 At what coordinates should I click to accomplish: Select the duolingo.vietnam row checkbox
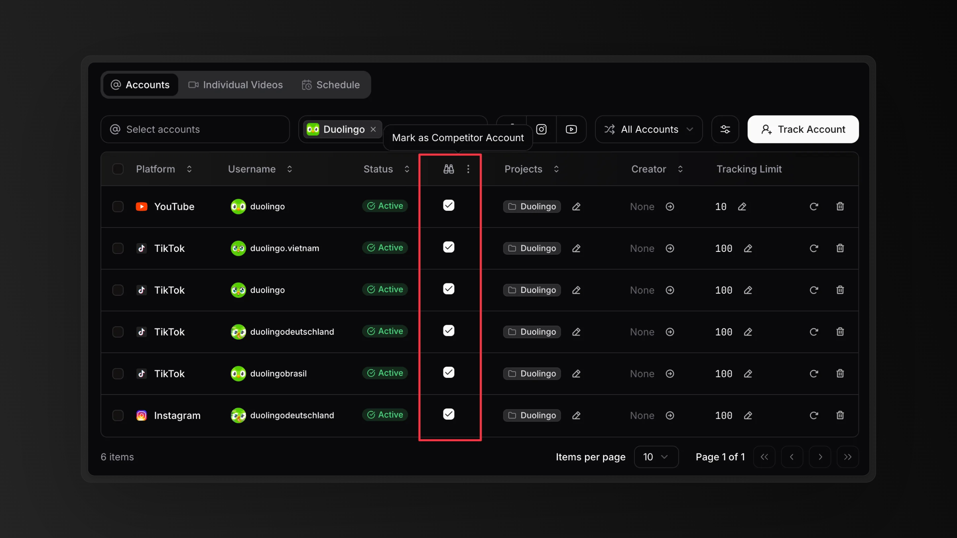(118, 248)
